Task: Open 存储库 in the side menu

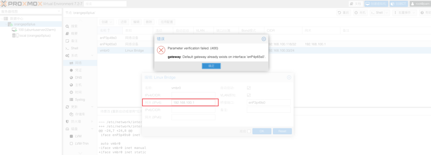Action: (80, 114)
